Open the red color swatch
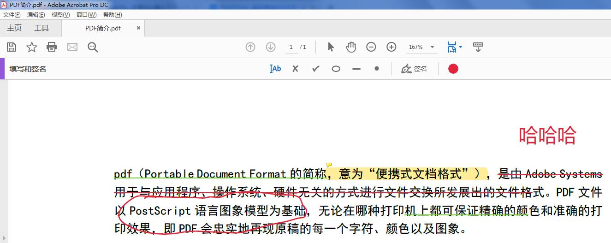The image size is (611, 243). click(453, 69)
